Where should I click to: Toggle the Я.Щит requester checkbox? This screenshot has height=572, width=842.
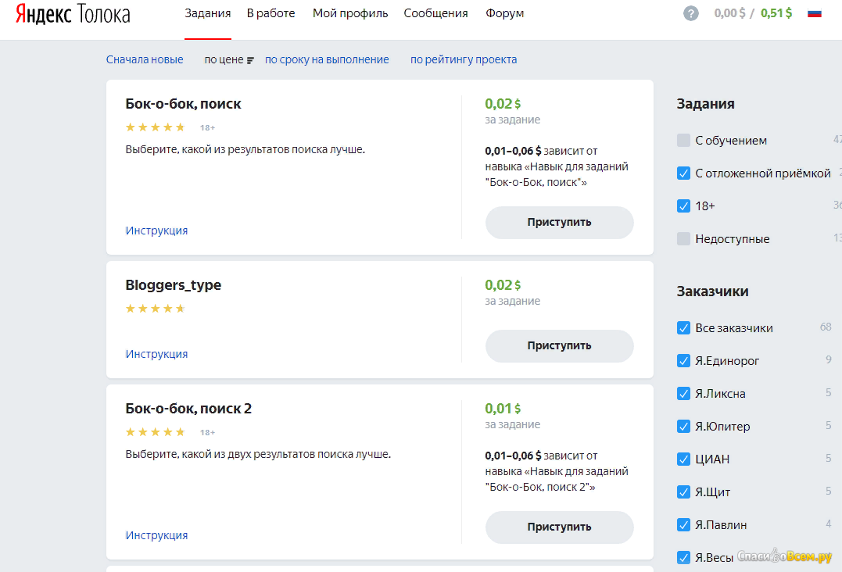coord(683,492)
